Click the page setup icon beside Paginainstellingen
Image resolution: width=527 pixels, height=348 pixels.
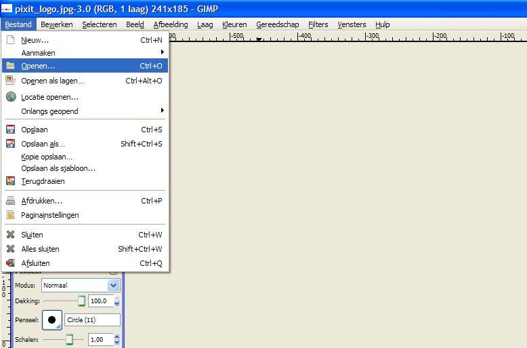click(10, 215)
